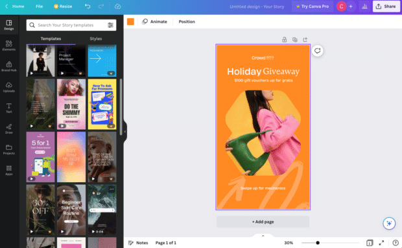Click the Page 1 of 1 indicator
The width and height of the screenshot is (402, 248).
click(165, 243)
